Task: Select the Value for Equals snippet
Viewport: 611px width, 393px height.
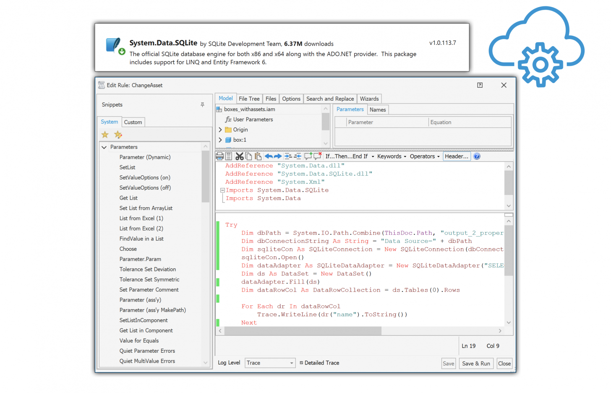Action: (139, 341)
